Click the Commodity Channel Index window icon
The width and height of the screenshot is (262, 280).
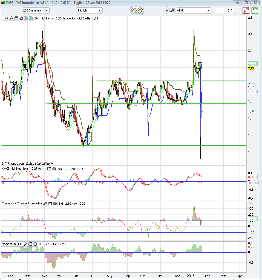click(50, 203)
